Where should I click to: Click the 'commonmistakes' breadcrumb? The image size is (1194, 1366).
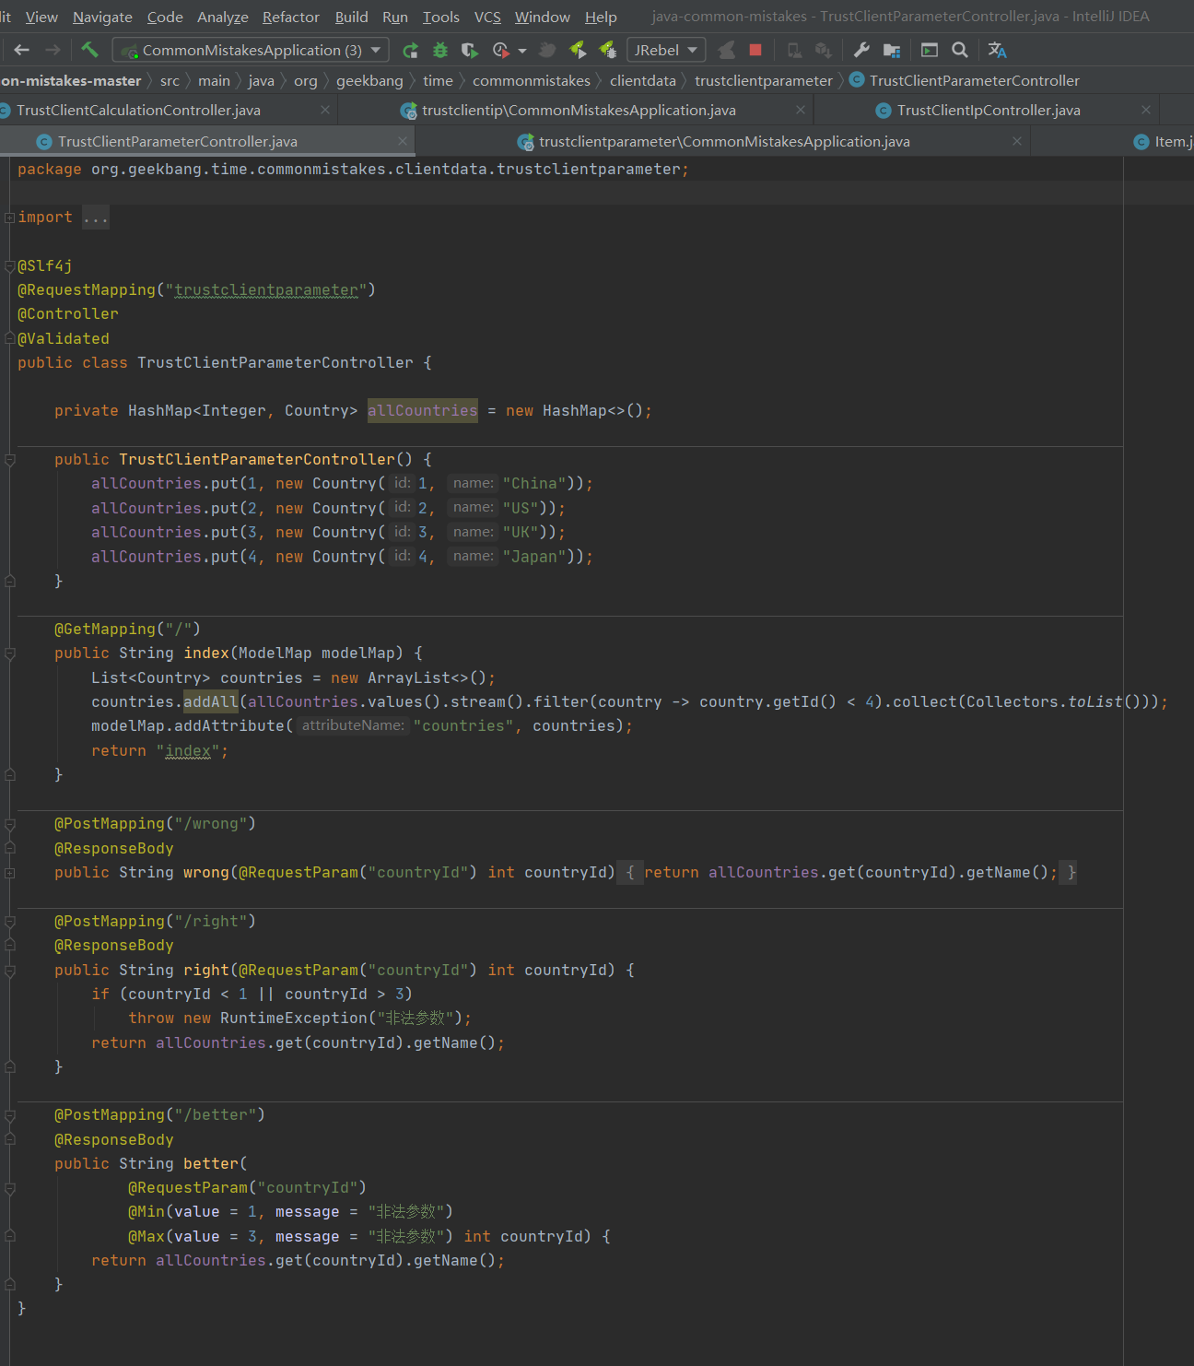[532, 80]
